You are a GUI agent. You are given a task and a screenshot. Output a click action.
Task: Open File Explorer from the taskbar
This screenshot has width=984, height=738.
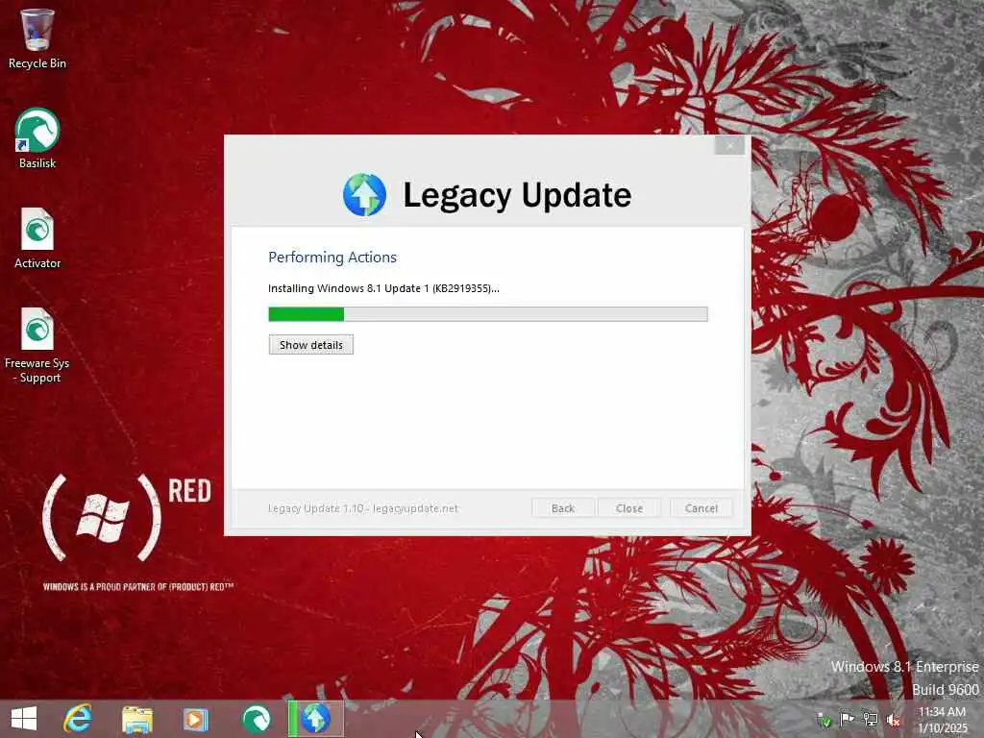136,719
